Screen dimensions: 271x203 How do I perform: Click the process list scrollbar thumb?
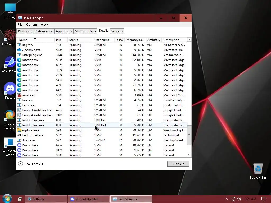point(189,135)
